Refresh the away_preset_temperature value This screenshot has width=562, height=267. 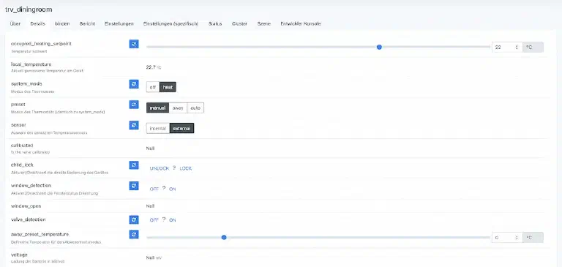tap(134, 234)
